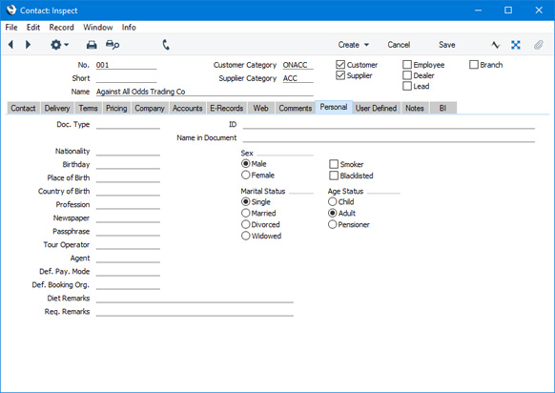Go to the next record arrow
This screenshot has height=393, width=555.
click(28, 45)
